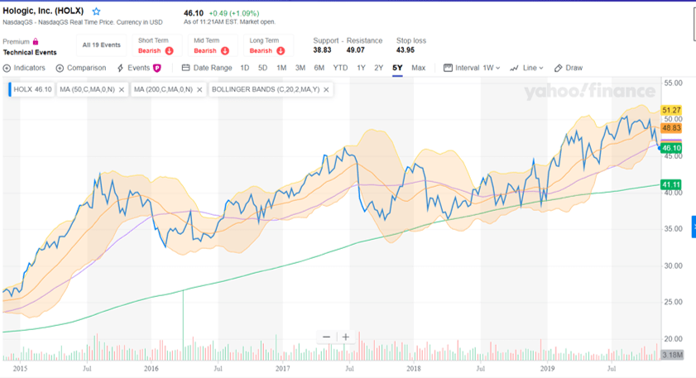Click the Resistance value 49.07
Viewport: 696px width, 378px height.
point(356,50)
